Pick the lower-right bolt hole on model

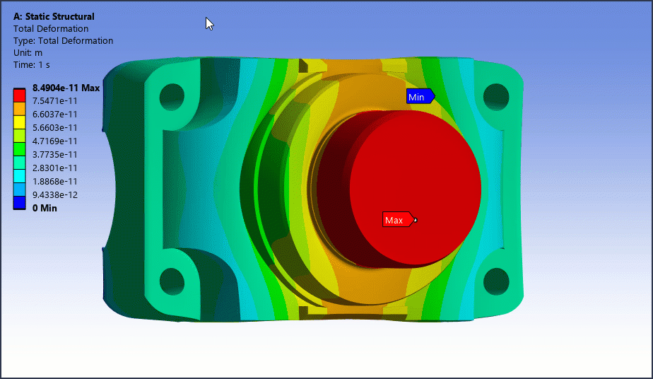[496, 281]
